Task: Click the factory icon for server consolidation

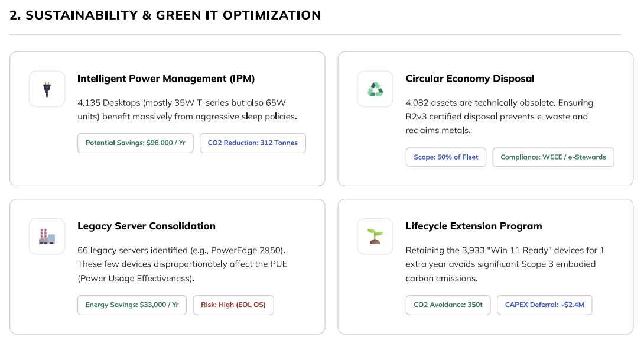Action: pyautogui.click(x=47, y=237)
